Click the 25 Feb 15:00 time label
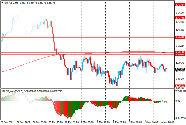 [x=56, y=122]
